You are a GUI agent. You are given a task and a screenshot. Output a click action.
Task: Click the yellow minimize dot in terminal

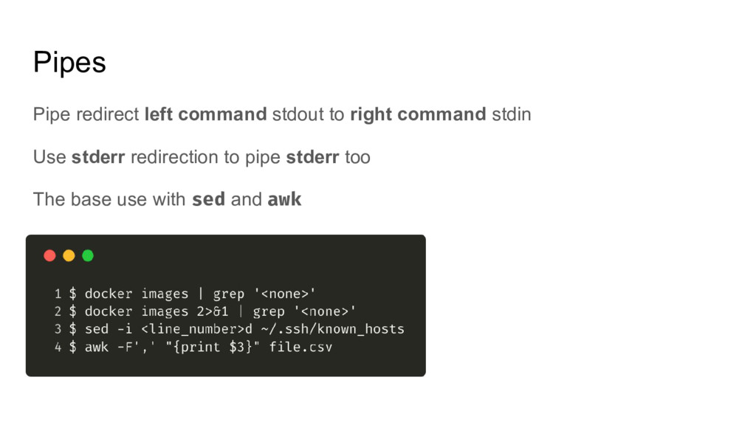69,255
